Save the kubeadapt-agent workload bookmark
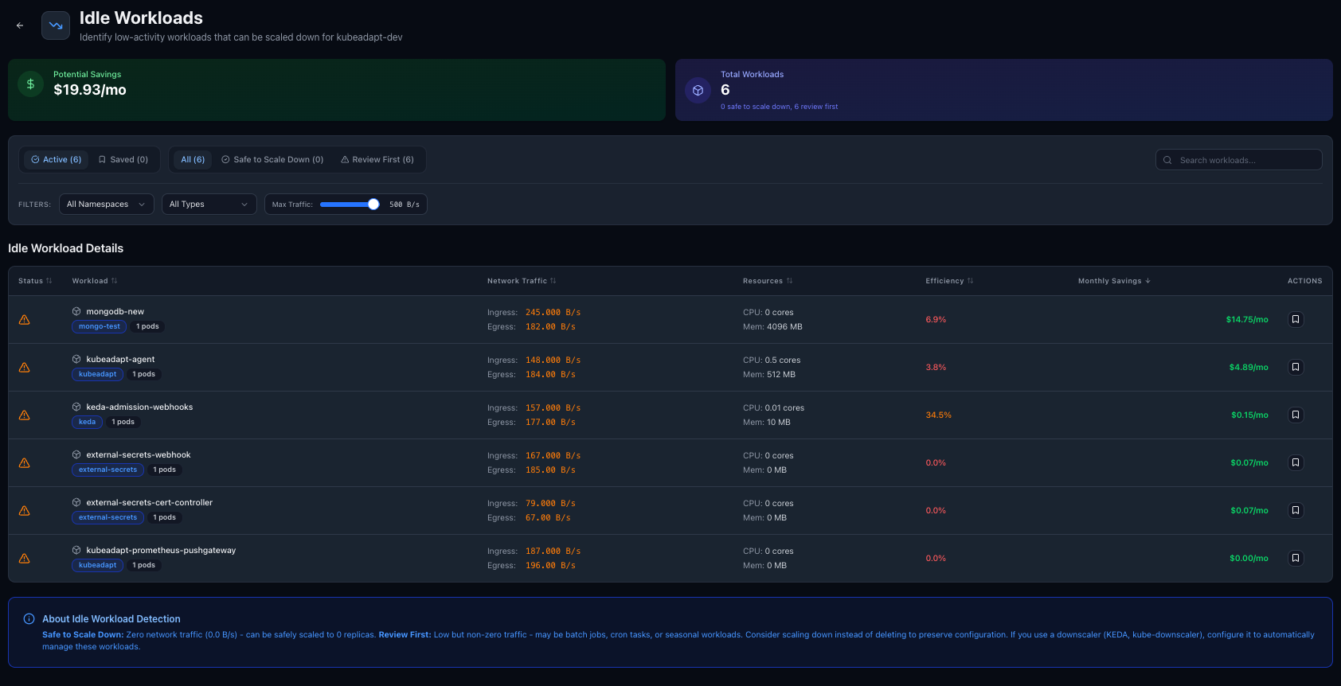Screen dimensions: 1341x686 [x=1295, y=367]
